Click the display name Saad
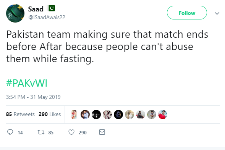The image size is (225, 150). 36,9
